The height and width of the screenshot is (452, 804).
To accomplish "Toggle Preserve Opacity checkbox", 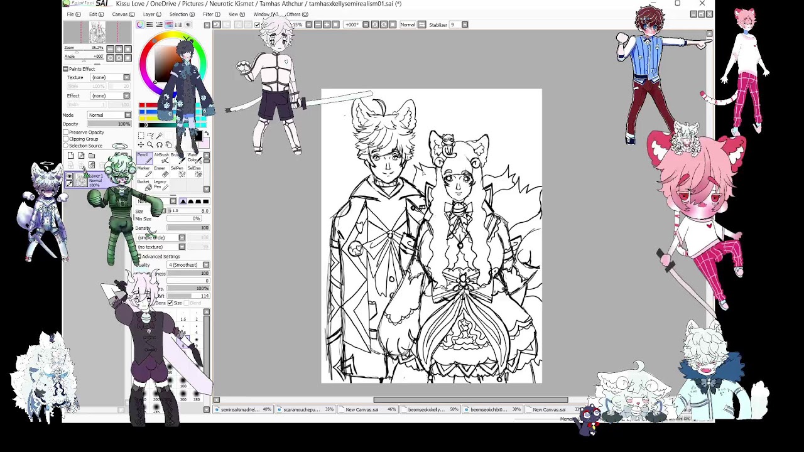I will 66,132.
